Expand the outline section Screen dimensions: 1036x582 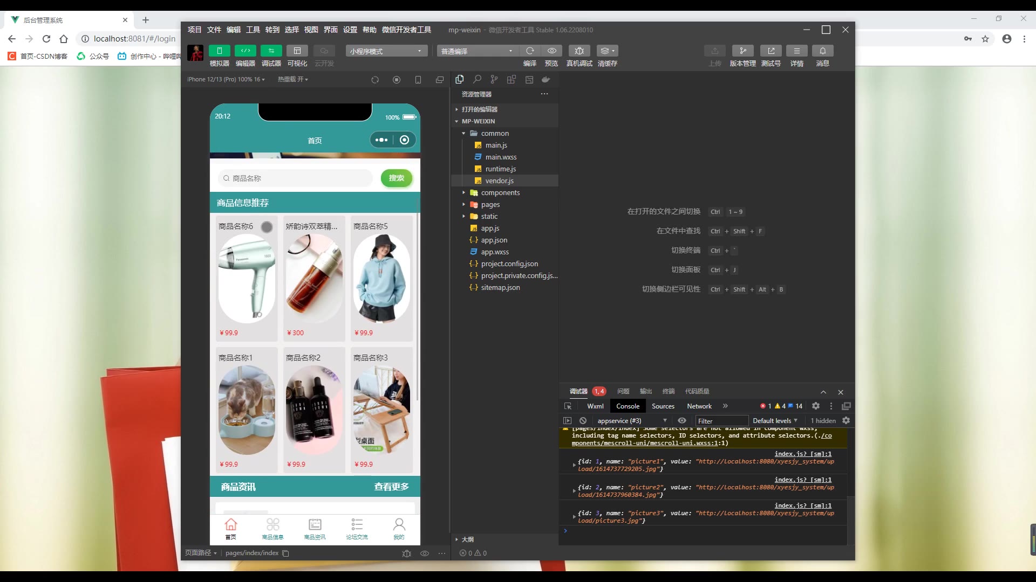coord(505,539)
